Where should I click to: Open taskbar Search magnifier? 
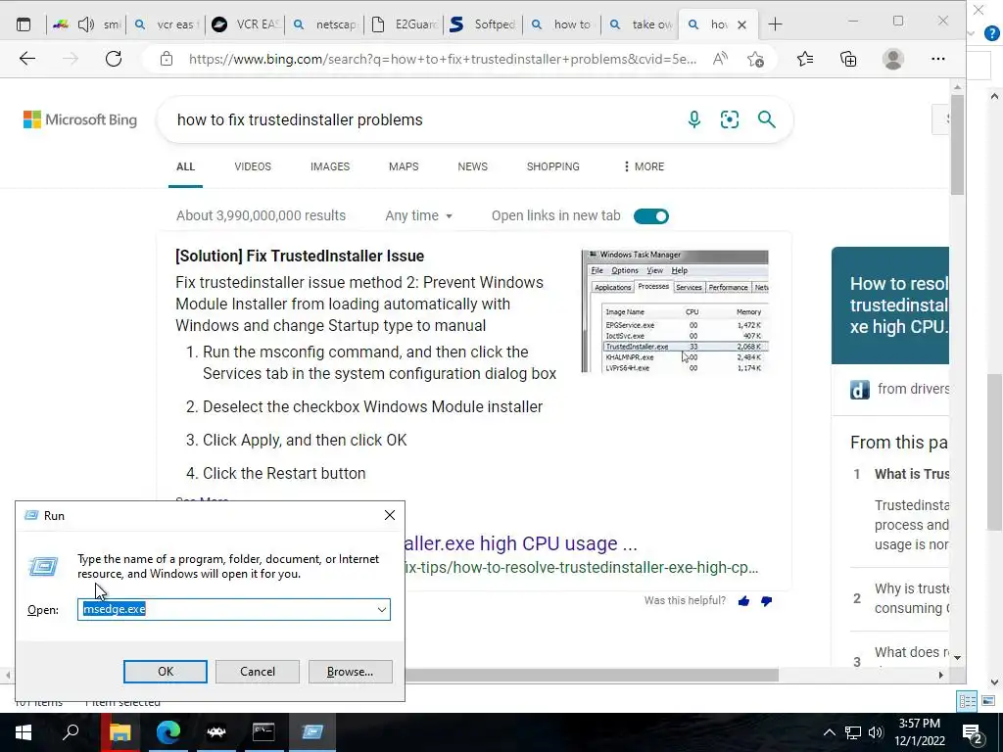[x=71, y=732]
